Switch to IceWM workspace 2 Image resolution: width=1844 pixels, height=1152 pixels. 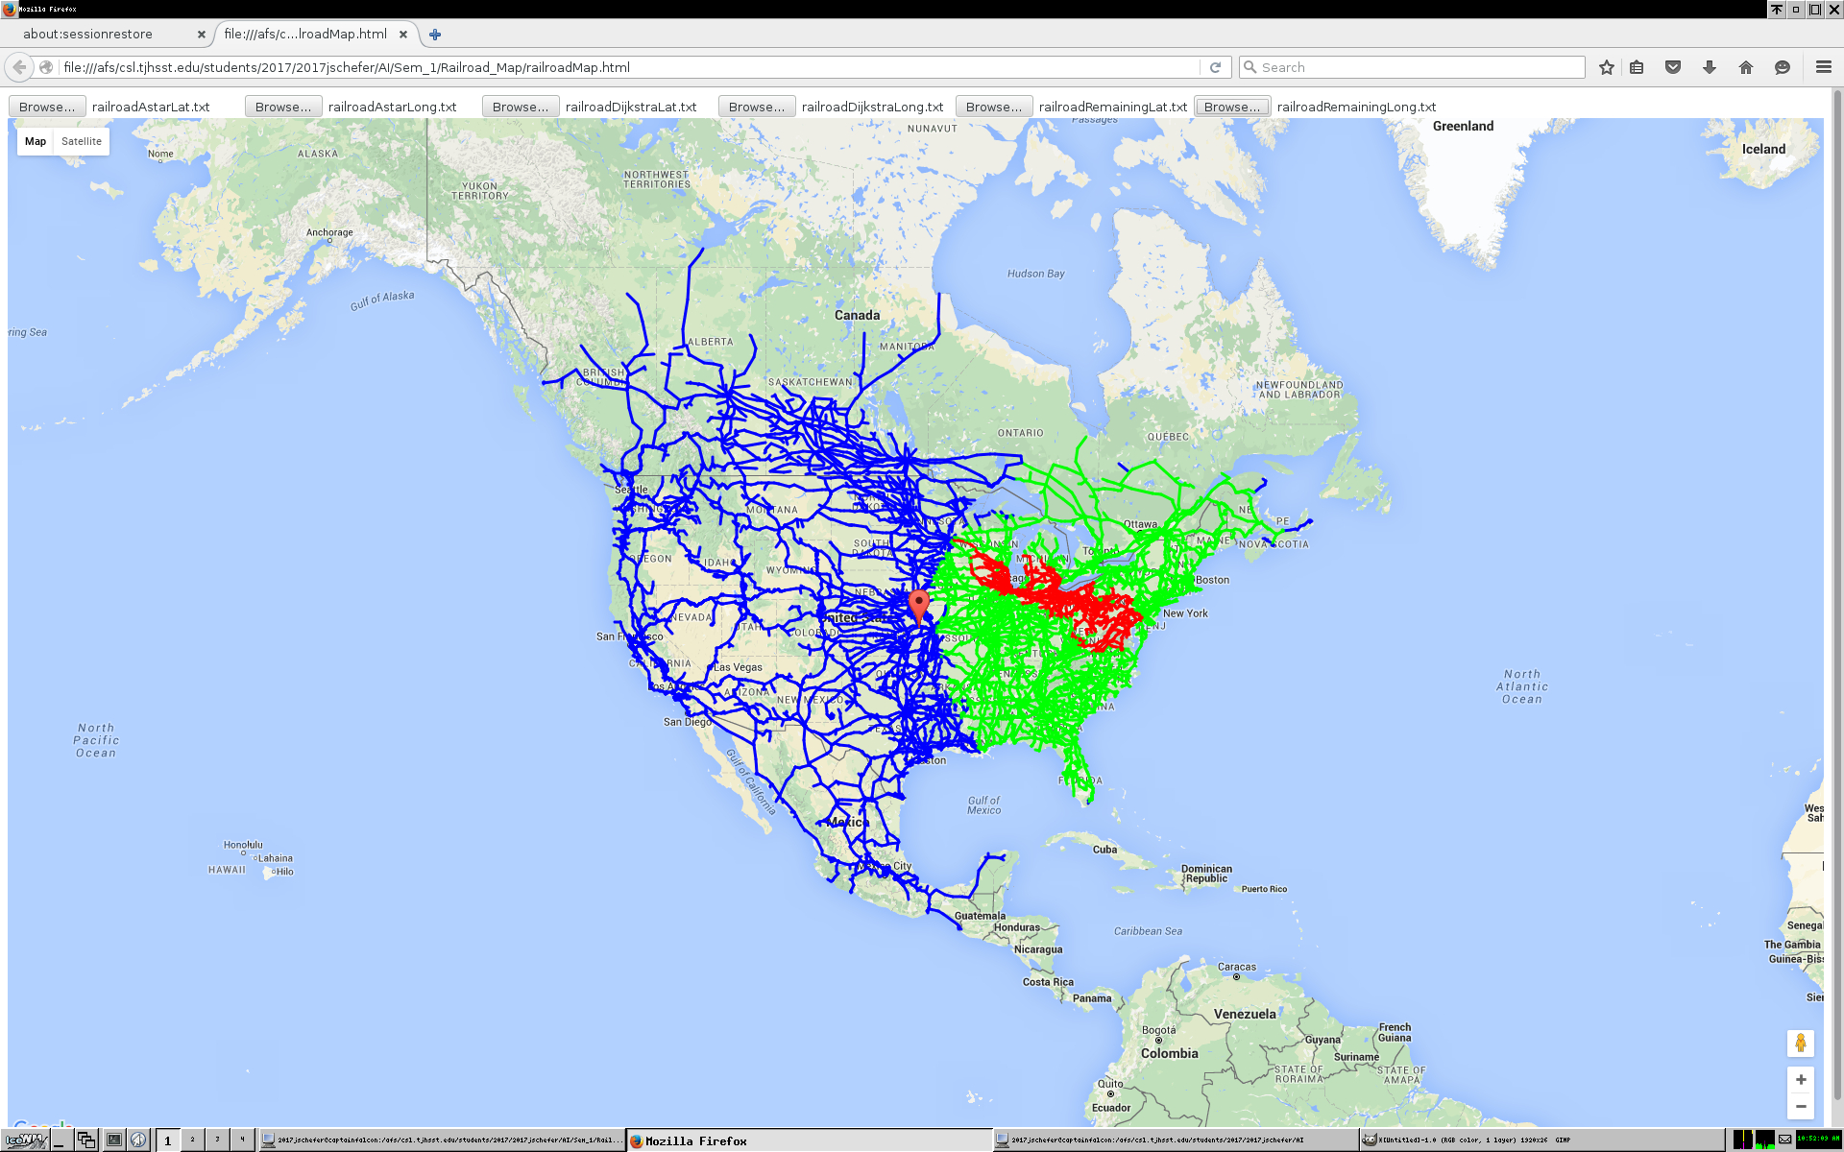click(192, 1140)
